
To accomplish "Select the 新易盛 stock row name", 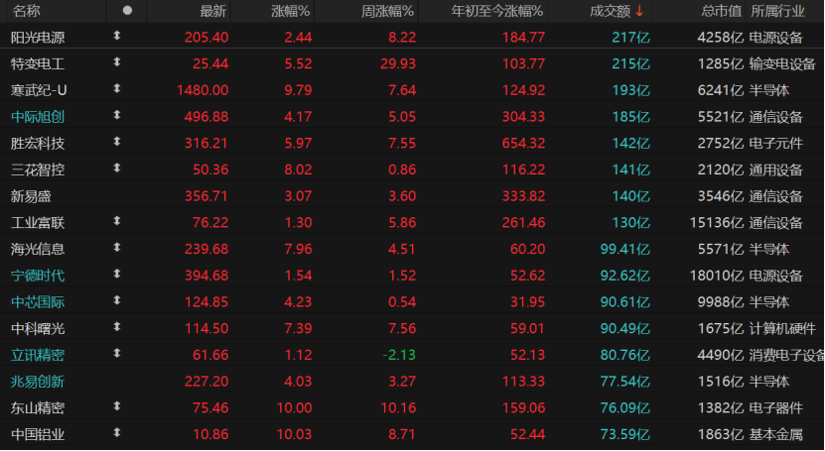I will click(x=31, y=195).
